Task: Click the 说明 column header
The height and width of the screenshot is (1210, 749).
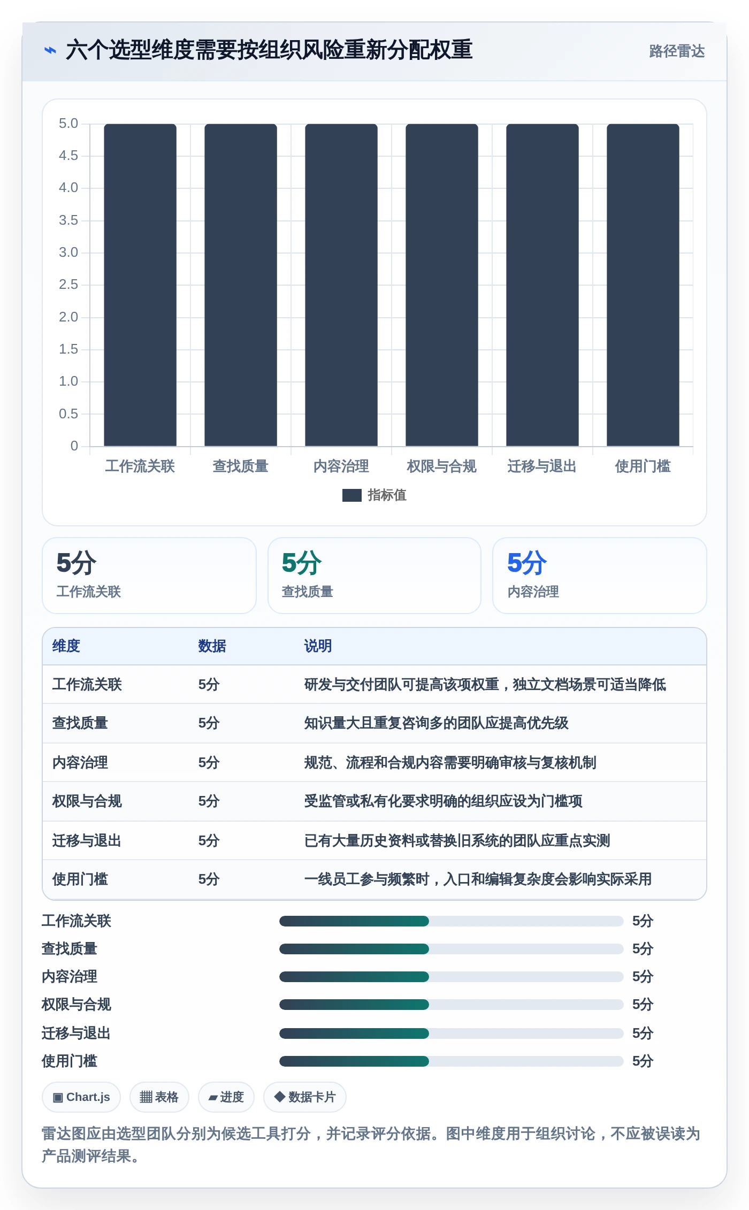Action: (x=318, y=646)
